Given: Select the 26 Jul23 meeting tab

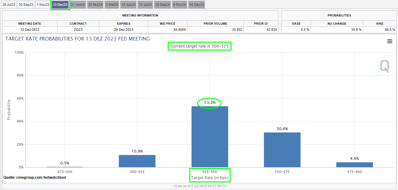Looking at the screenshot, I should (x=9, y=5).
